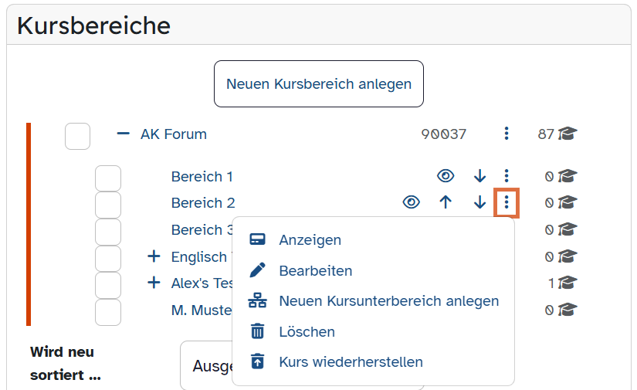Click the three-dot menu for AK Forum
The width and height of the screenshot is (637, 390).
(x=507, y=134)
